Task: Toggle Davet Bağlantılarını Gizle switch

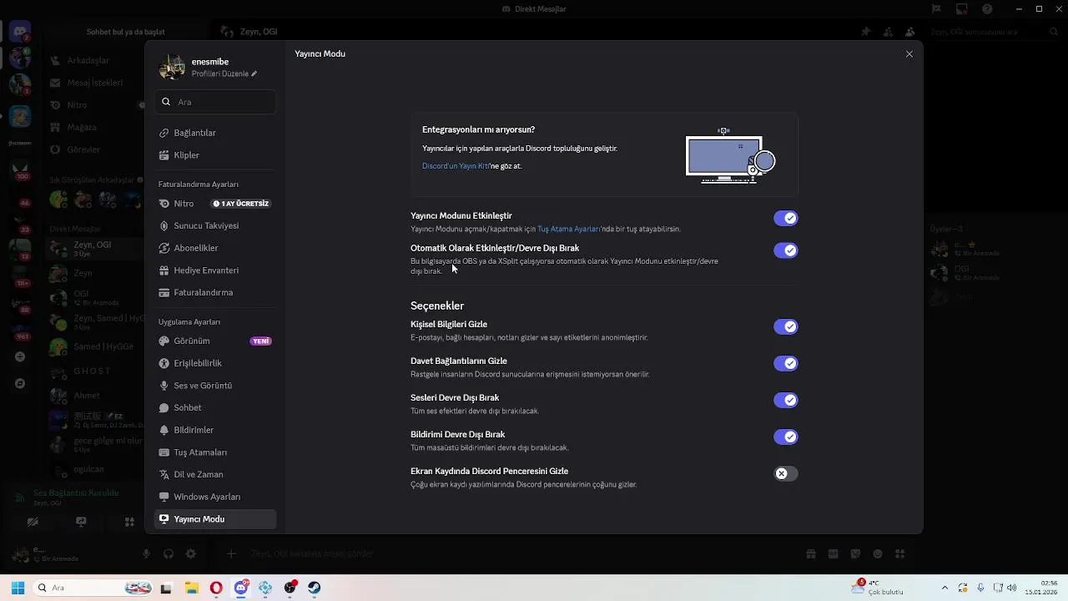Action: coord(786,363)
